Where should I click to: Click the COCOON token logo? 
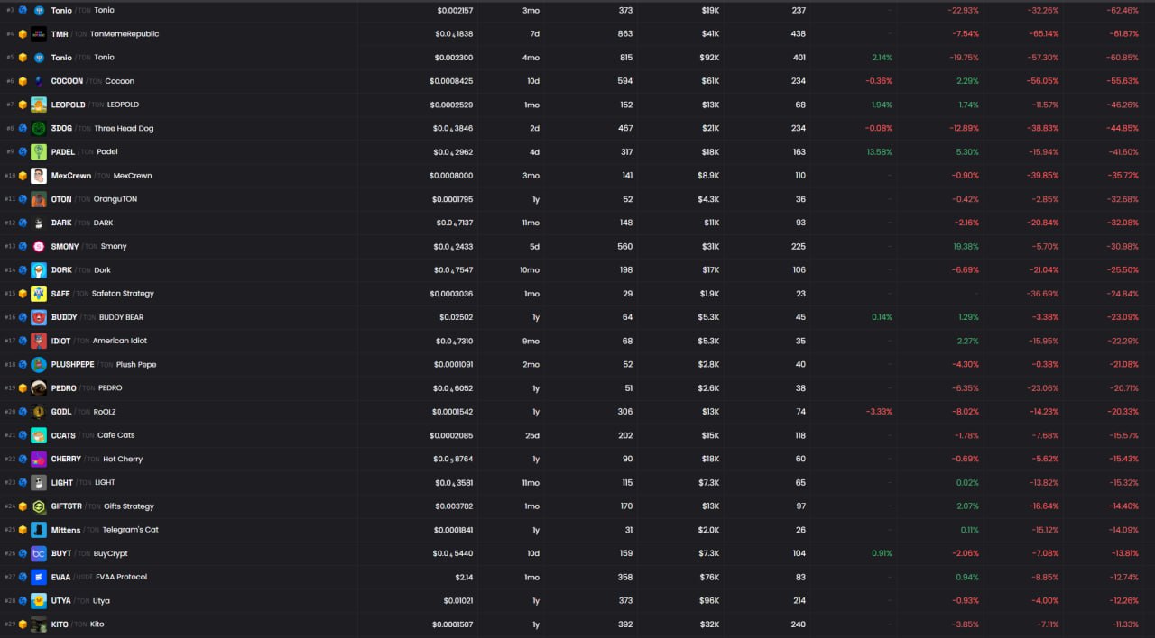(39, 81)
